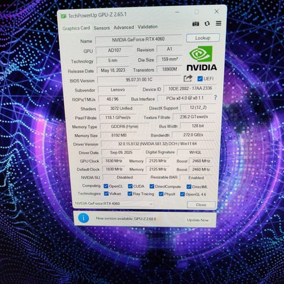Select the Graphics Card tab
The width and height of the screenshot is (284, 284).
pyautogui.click(x=76, y=28)
